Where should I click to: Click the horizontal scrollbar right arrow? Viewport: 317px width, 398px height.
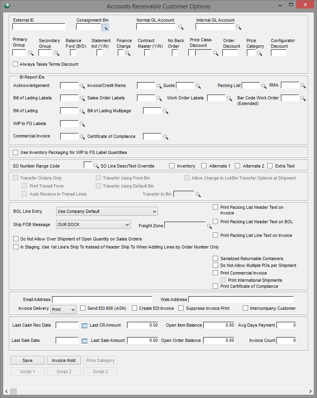pos(311,392)
